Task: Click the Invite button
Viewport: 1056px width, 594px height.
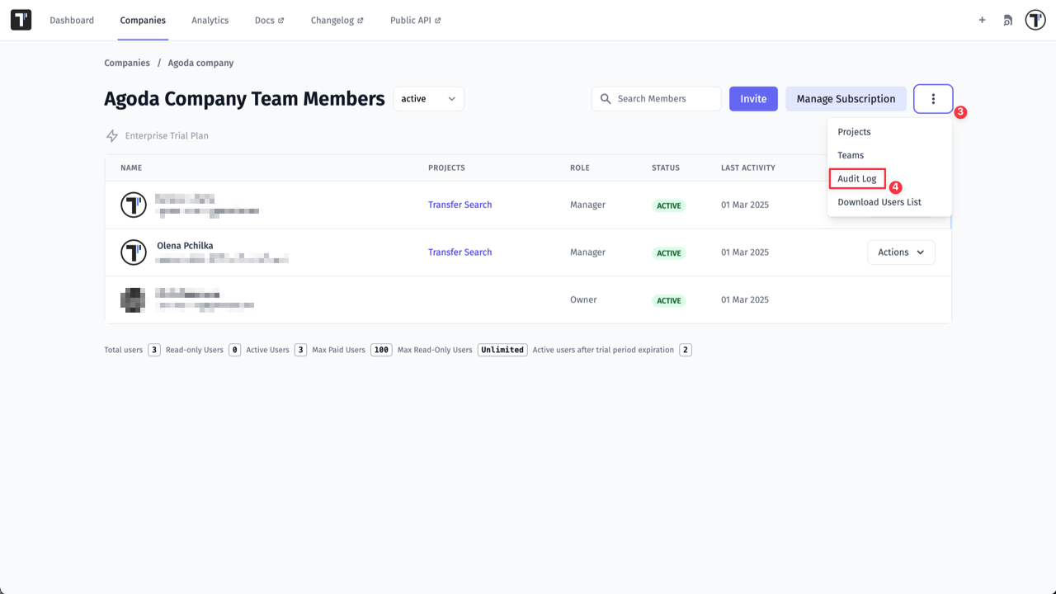Action: point(752,98)
